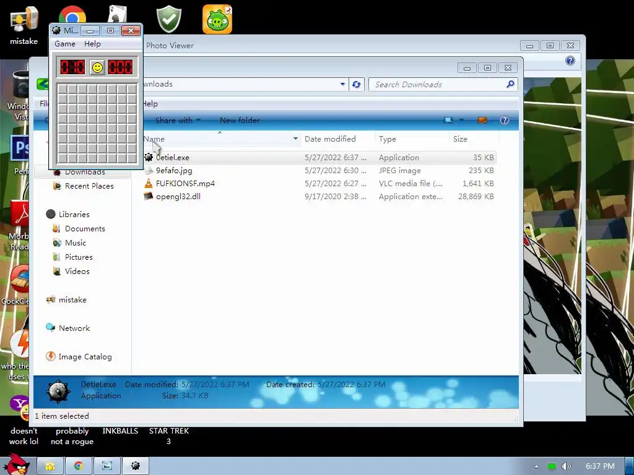Click the volume speaker tray icon
The width and height of the screenshot is (634, 475).
click(x=566, y=466)
